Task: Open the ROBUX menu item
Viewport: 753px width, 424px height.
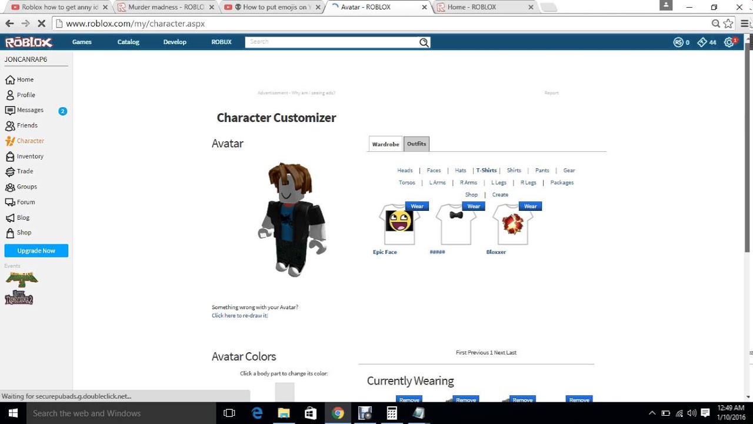Action: click(x=222, y=42)
